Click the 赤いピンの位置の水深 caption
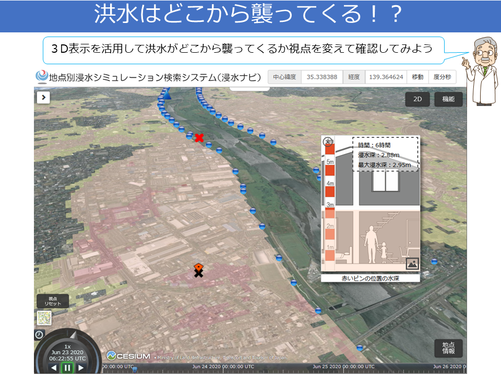 tap(371, 278)
